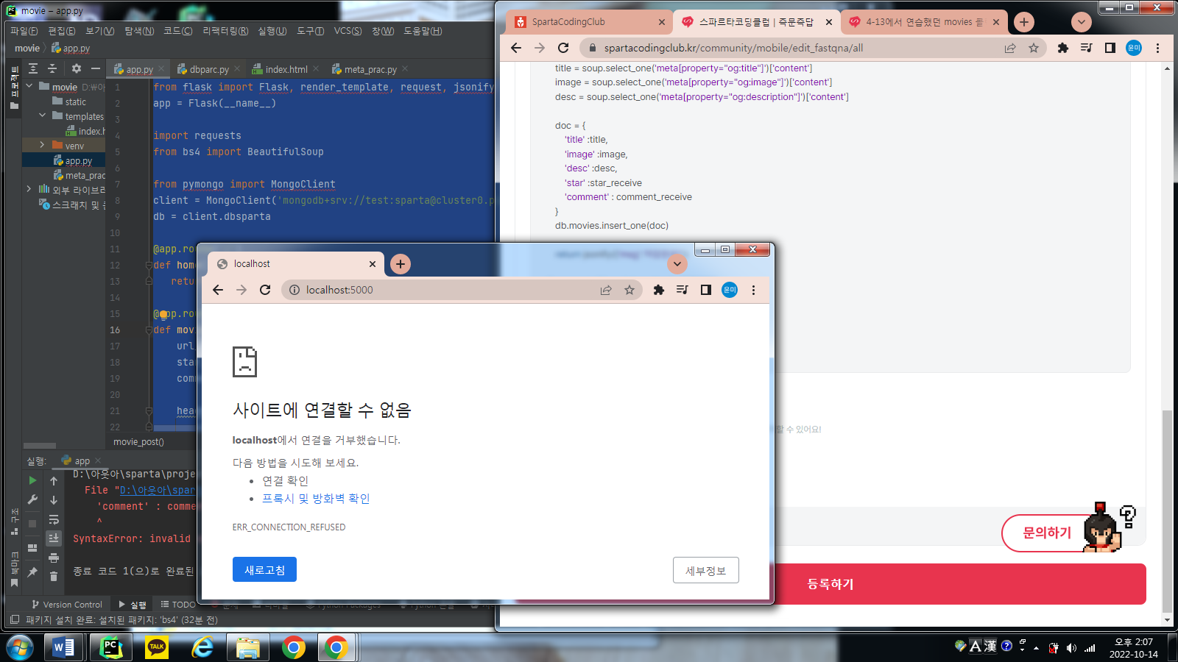Open the VCS(S) menu in PyCharm
The width and height of the screenshot is (1178, 662).
pyautogui.click(x=348, y=31)
